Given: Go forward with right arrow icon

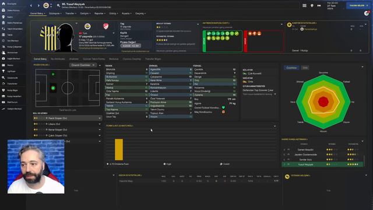Looking at the screenshot, I should pos(38,5).
